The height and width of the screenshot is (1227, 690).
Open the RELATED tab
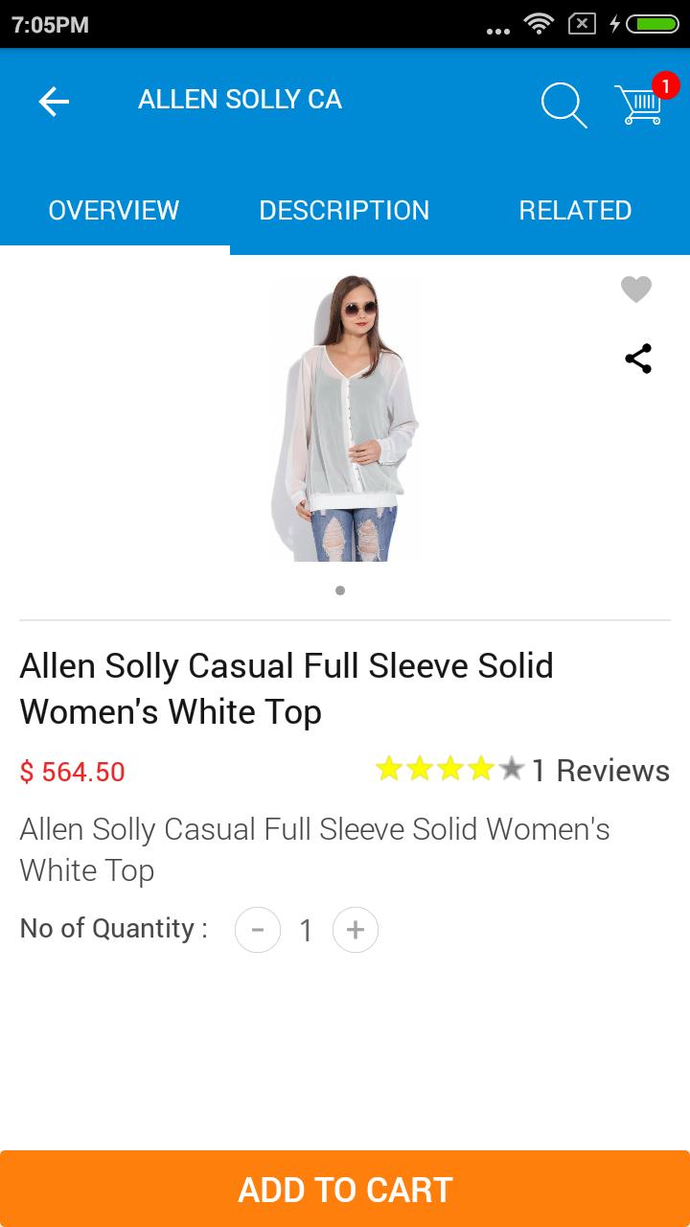(x=575, y=210)
